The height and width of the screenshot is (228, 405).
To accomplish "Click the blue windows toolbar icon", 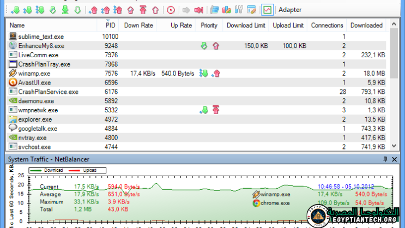I will pos(214,10).
